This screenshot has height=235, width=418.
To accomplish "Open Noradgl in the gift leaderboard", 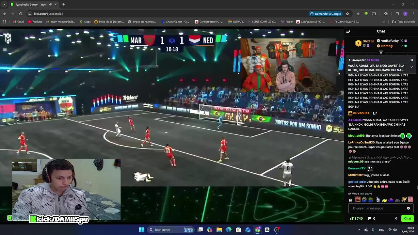I will (x=387, y=46).
